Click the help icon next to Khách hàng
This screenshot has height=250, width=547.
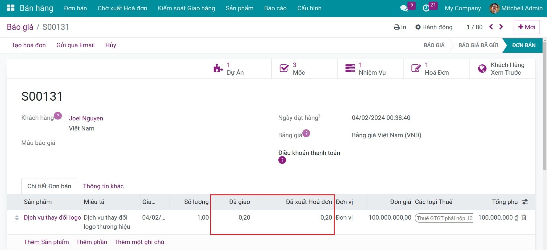point(58,116)
